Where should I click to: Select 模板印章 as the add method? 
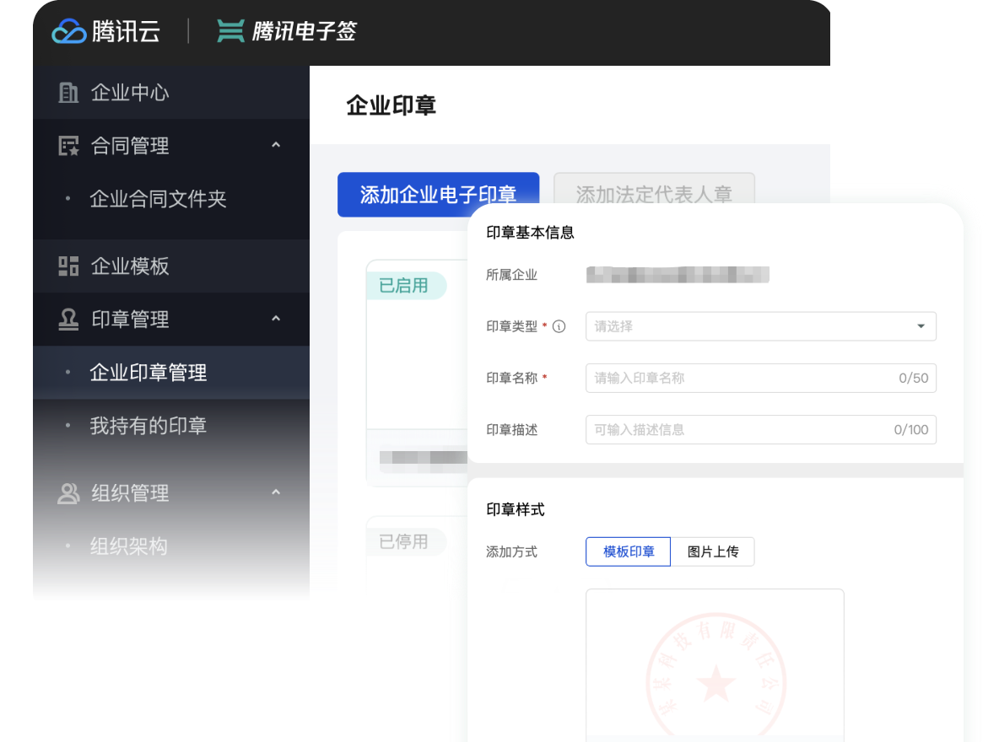pos(628,551)
